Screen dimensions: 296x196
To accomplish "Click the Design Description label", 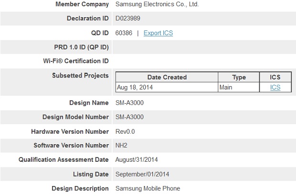I will coord(80,188).
